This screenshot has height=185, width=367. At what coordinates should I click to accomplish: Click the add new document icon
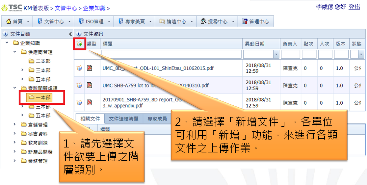(79, 44)
